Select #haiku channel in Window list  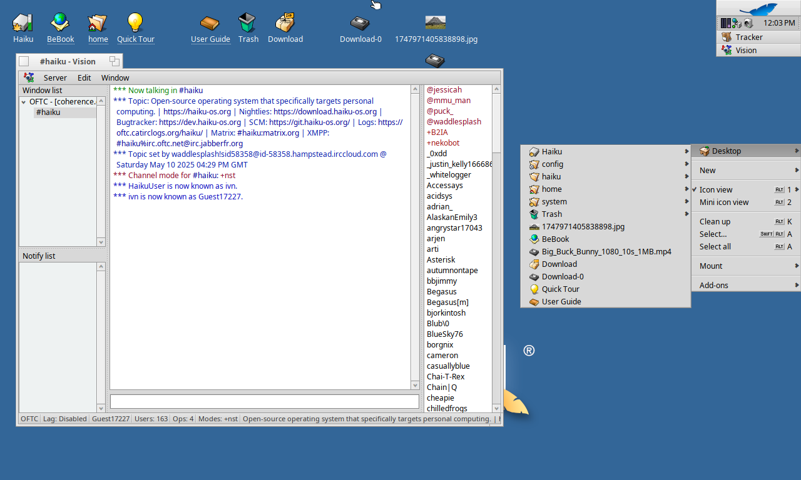(48, 112)
